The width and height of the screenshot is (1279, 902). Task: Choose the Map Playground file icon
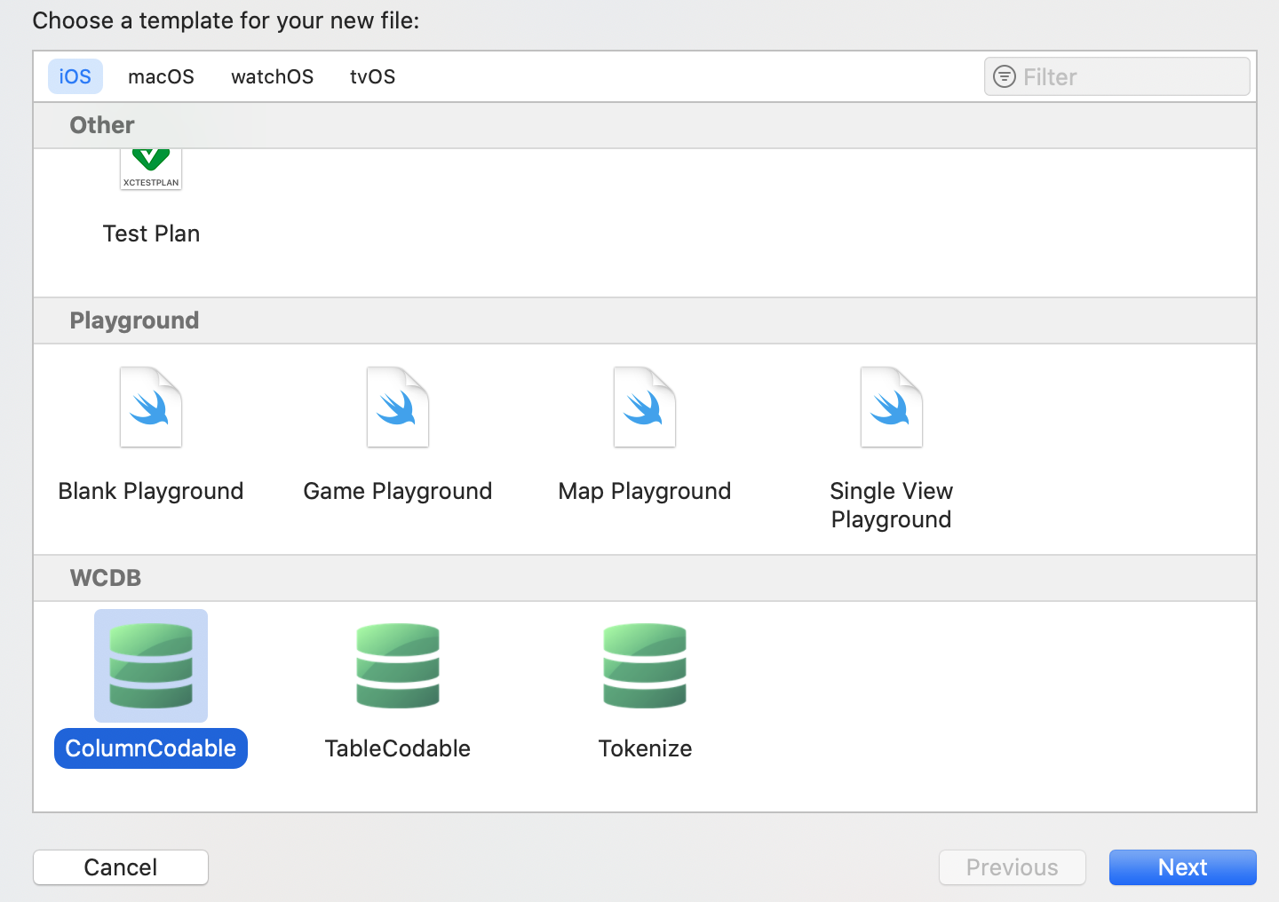(645, 407)
